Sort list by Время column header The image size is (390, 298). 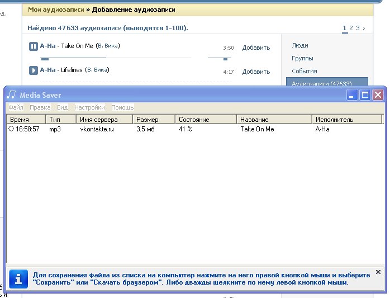(25, 120)
